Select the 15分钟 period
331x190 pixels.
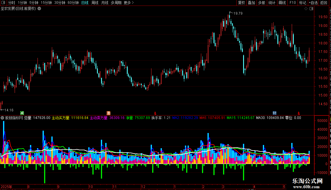tap(46, 3)
